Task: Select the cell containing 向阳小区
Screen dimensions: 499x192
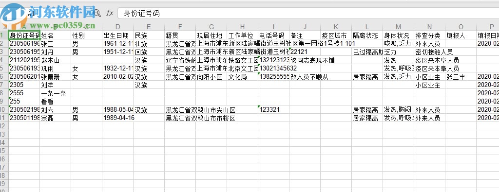Action: click(211, 76)
